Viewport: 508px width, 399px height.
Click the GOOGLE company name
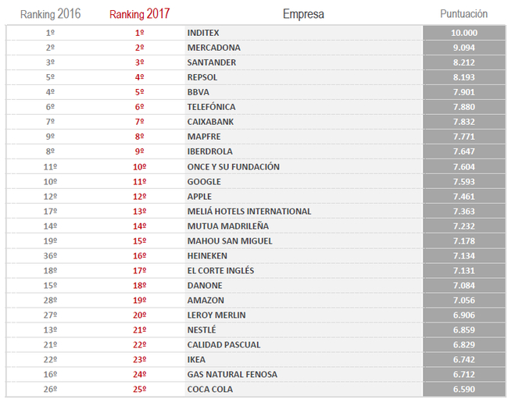pos(204,182)
